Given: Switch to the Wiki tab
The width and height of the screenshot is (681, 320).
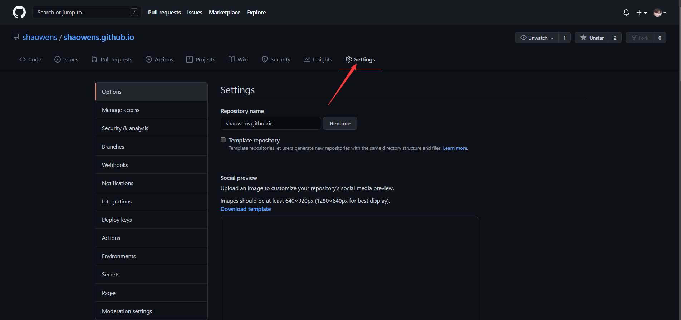Looking at the screenshot, I should coord(238,59).
